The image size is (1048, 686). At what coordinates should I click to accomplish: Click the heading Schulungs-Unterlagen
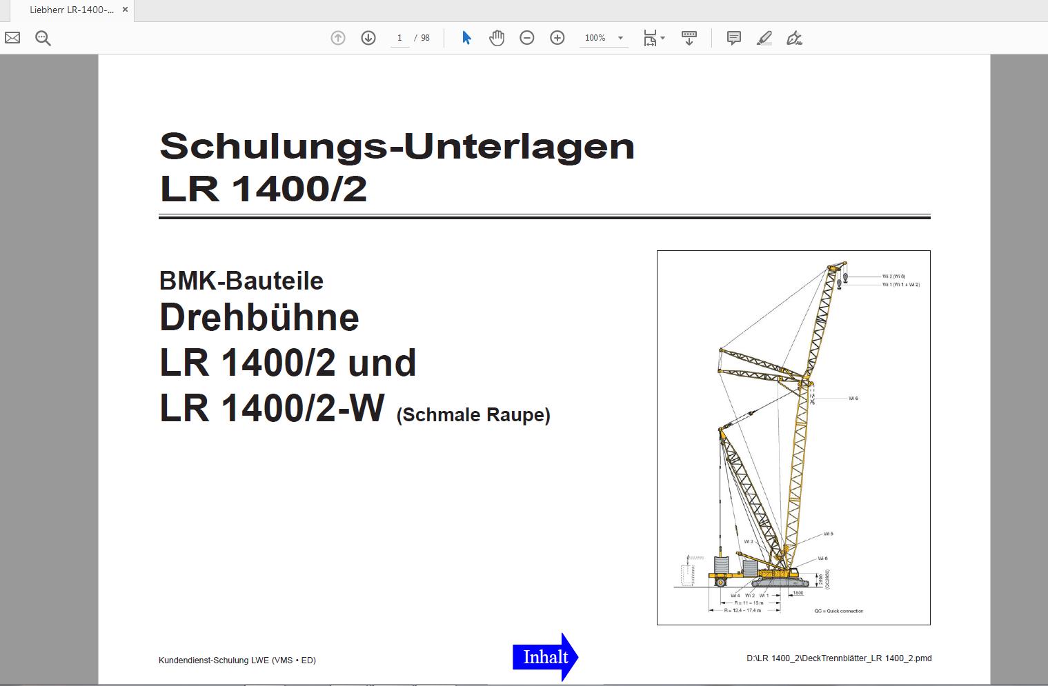(397, 146)
